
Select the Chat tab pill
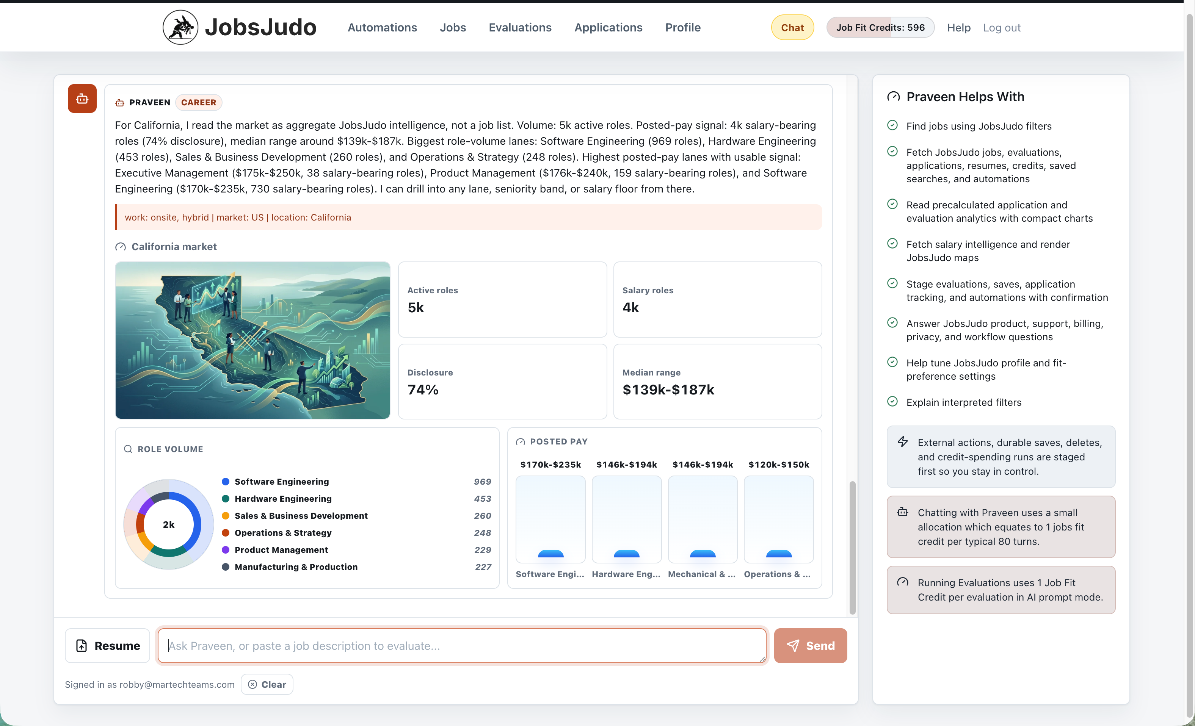pos(792,28)
